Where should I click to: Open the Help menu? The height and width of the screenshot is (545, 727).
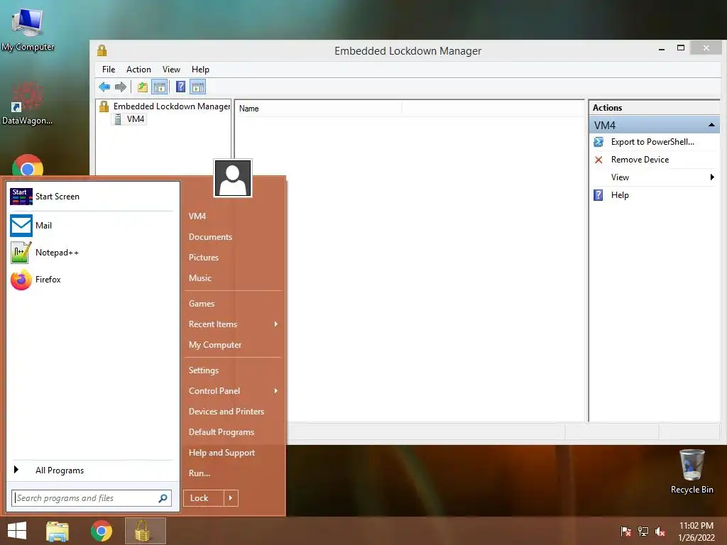[x=200, y=70]
